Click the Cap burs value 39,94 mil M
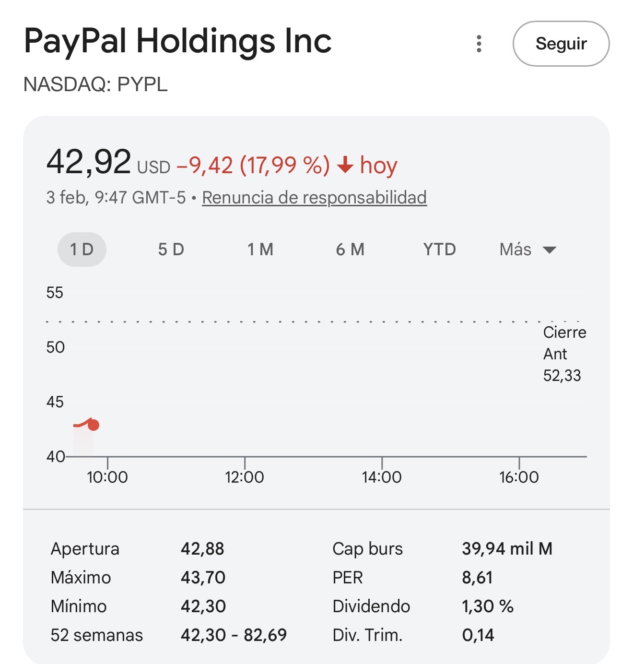 point(507,548)
